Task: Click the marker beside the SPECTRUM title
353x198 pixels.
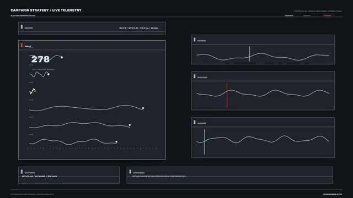Action: (195, 76)
